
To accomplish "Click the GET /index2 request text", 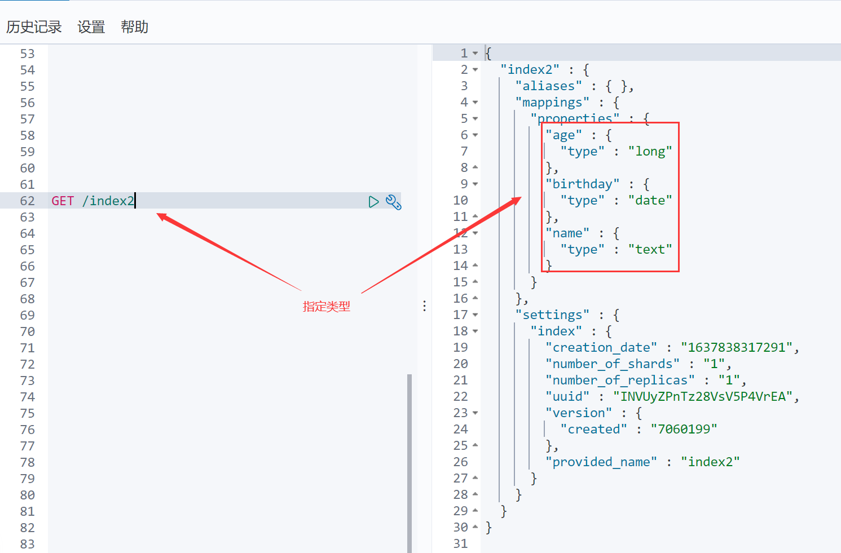I will [x=93, y=201].
